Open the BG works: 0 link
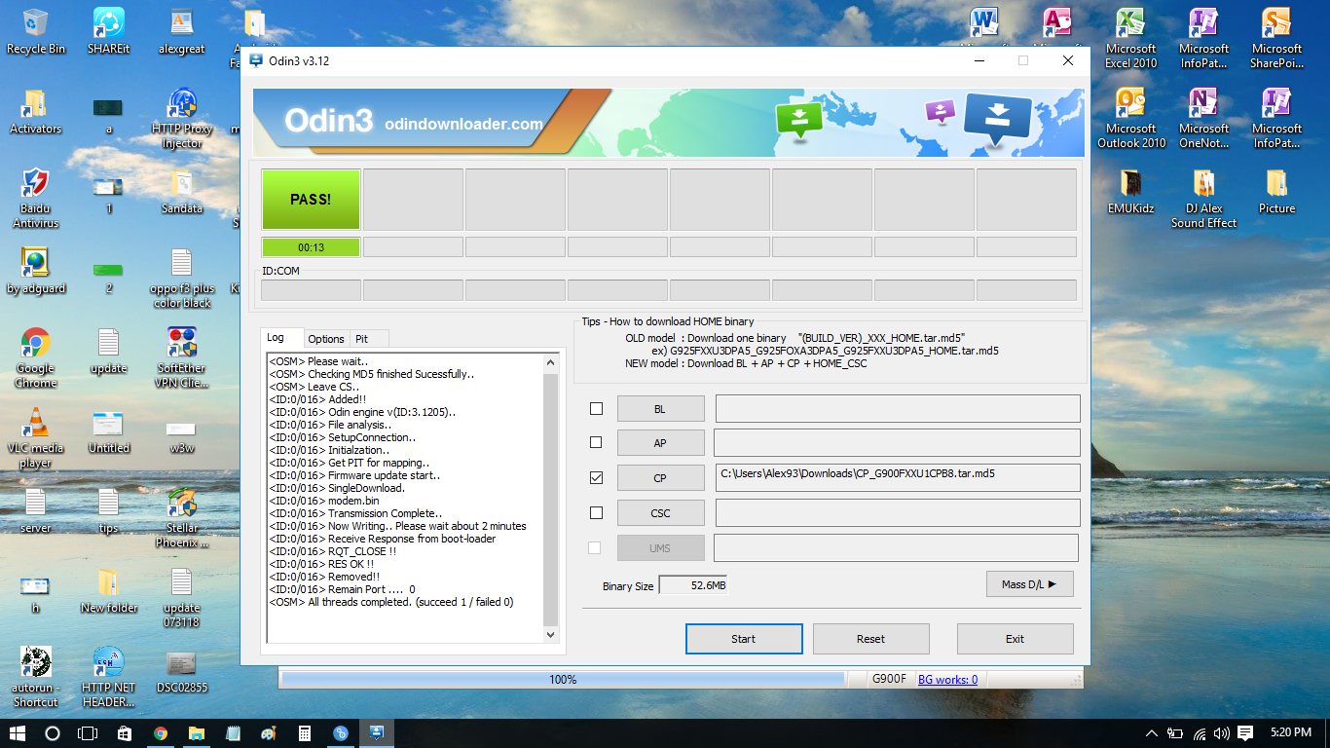This screenshot has width=1330, height=748. coord(947,680)
